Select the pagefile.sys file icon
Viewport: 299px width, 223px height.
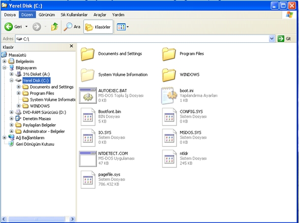pos(88,180)
